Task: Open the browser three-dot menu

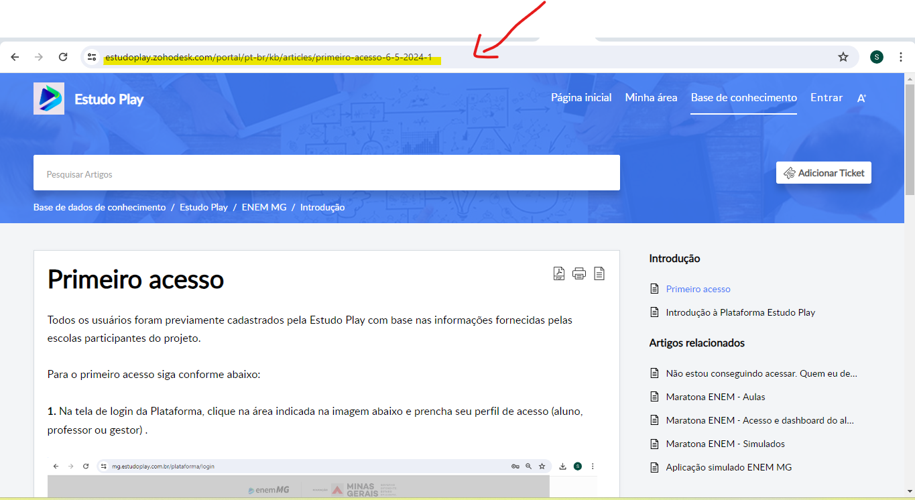Action: (x=901, y=57)
